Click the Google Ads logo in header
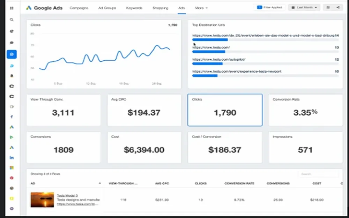Image resolution: width=349 pixels, height=218 pixels. coord(44,8)
